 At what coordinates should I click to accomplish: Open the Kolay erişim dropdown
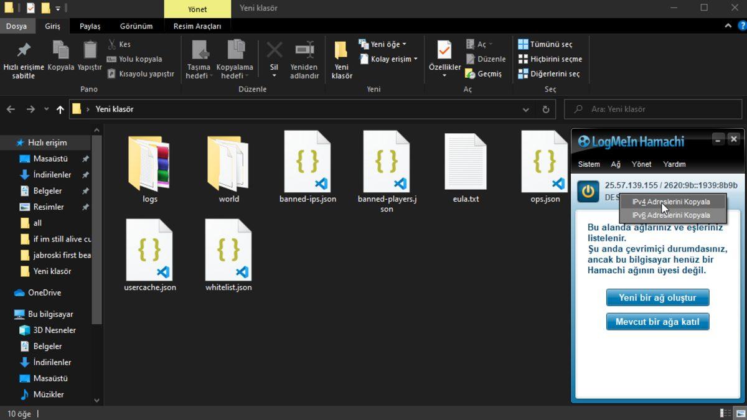[388, 59]
